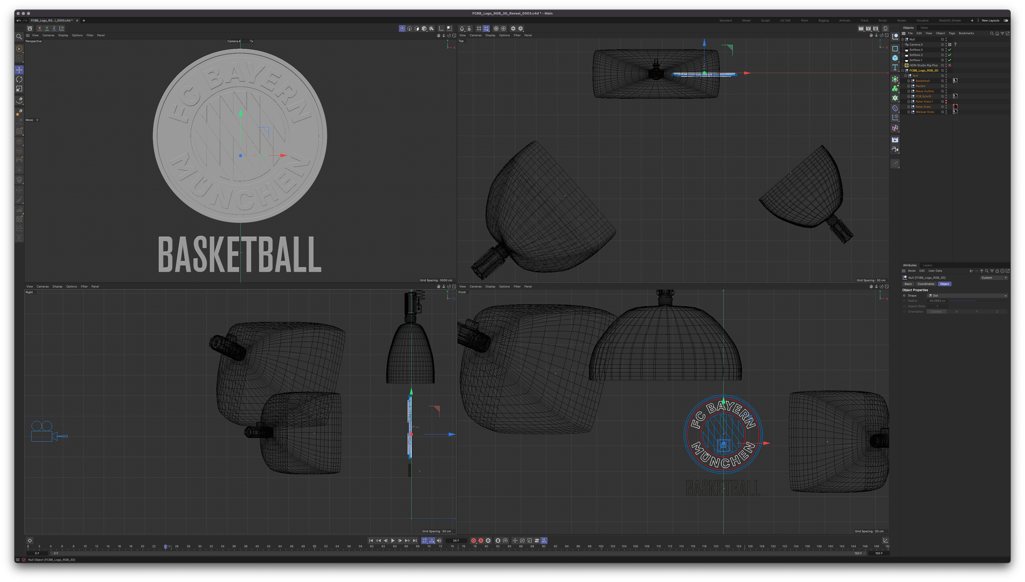The width and height of the screenshot is (1025, 582).
Task: Enable HDRI Studio Rig Plus red cross
Action: pyautogui.click(x=950, y=65)
